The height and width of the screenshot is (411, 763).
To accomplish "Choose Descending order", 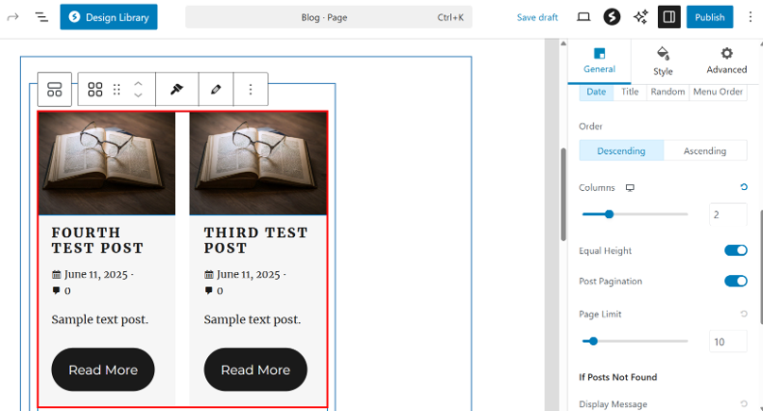I will pyautogui.click(x=621, y=151).
